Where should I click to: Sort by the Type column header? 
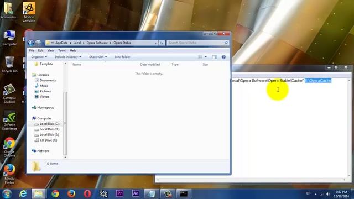click(x=175, y=65)
